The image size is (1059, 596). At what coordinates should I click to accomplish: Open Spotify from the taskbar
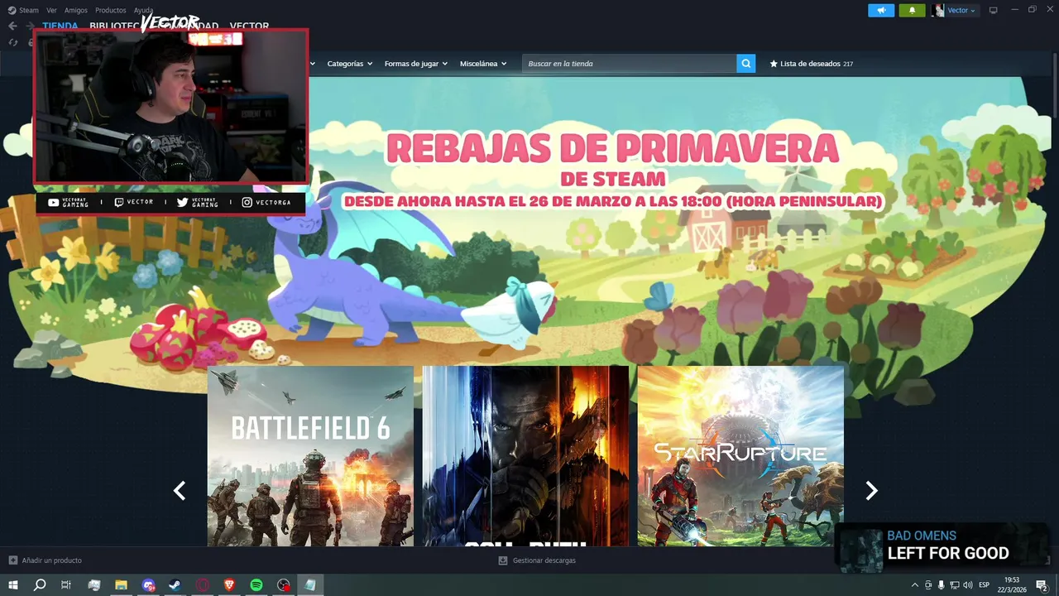pyautogui.click(x=256, y=585)
